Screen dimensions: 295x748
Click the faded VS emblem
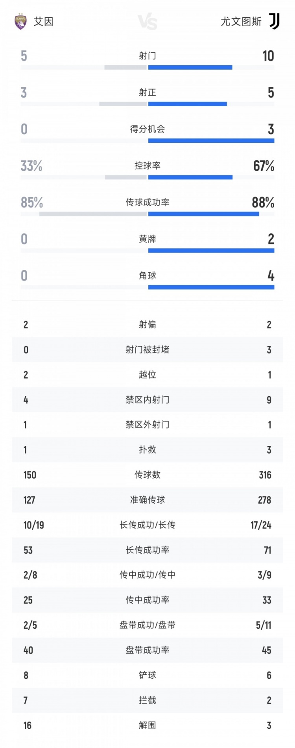coord(148,22)
